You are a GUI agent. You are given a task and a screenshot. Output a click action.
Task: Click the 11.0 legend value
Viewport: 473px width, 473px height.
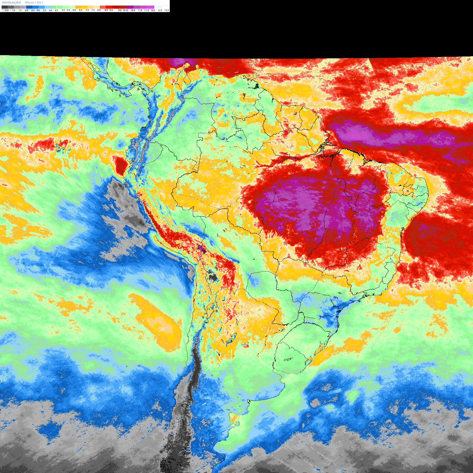pyautogui.click(x=140, y=10)
